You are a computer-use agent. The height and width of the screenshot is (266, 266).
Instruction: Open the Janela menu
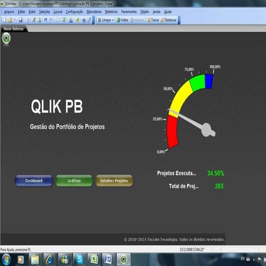click(x=156, y=12)
